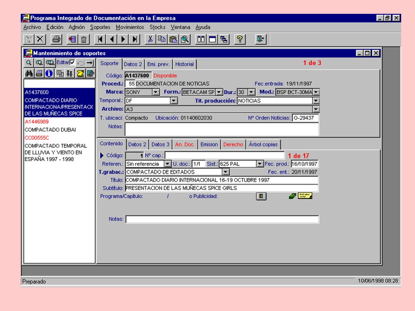Click the arrow-to-bar icon beside undo
This screenshot has width=415, height=311.
tap(90, 63)
